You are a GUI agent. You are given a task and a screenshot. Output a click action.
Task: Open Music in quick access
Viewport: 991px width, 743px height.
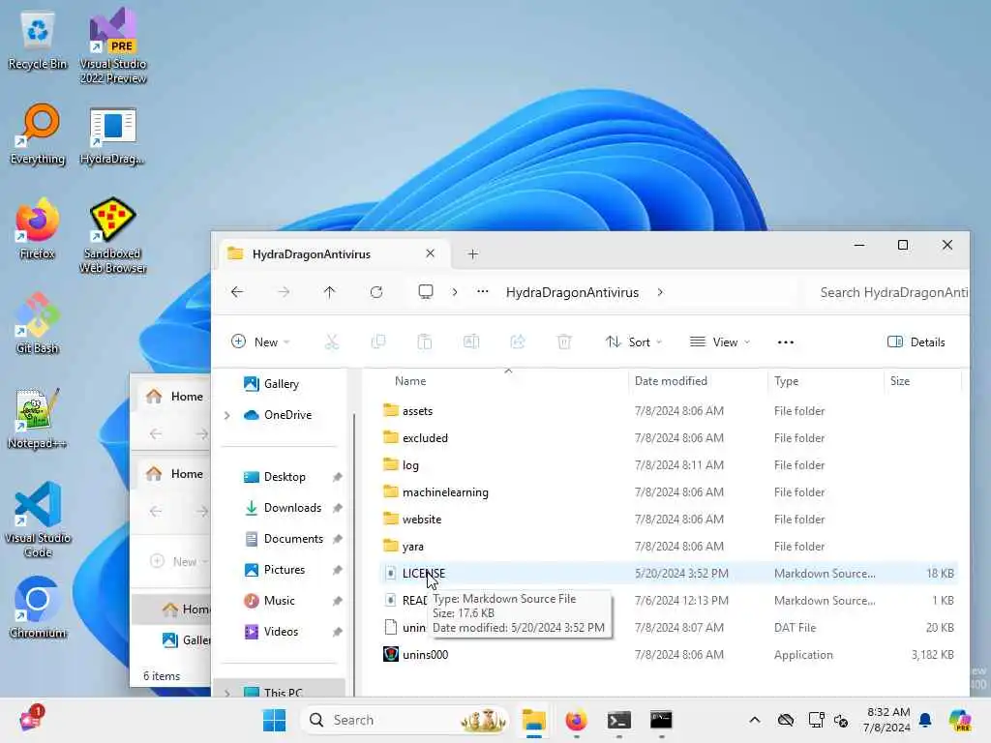279,601
